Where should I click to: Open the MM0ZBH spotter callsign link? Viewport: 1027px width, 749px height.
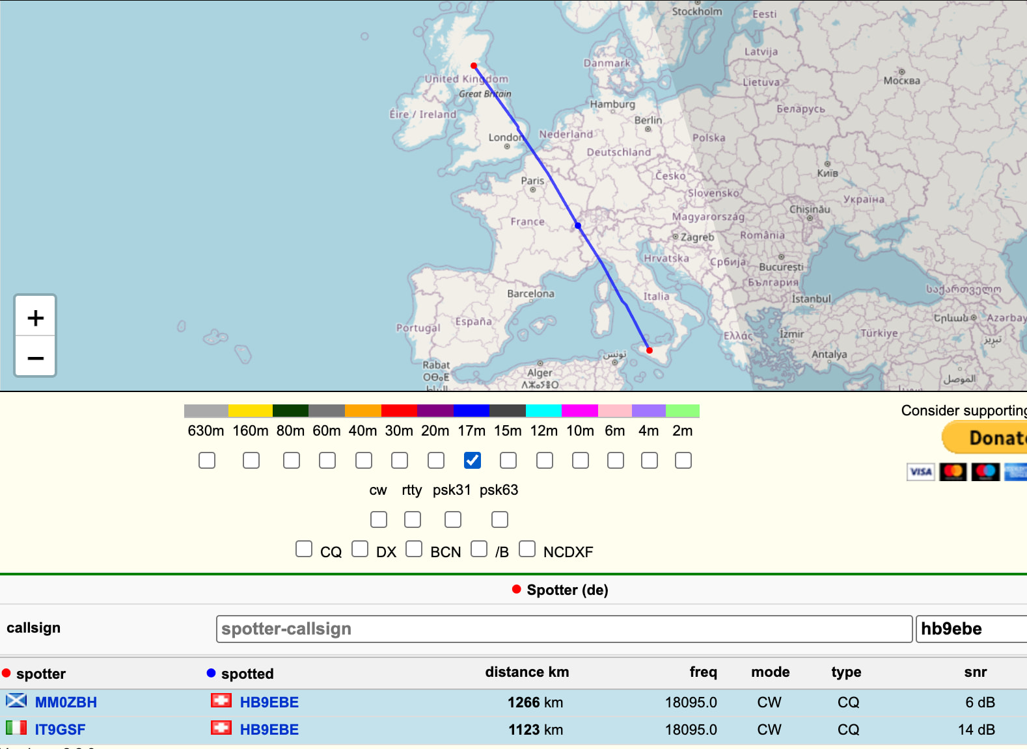coord(66,702)
